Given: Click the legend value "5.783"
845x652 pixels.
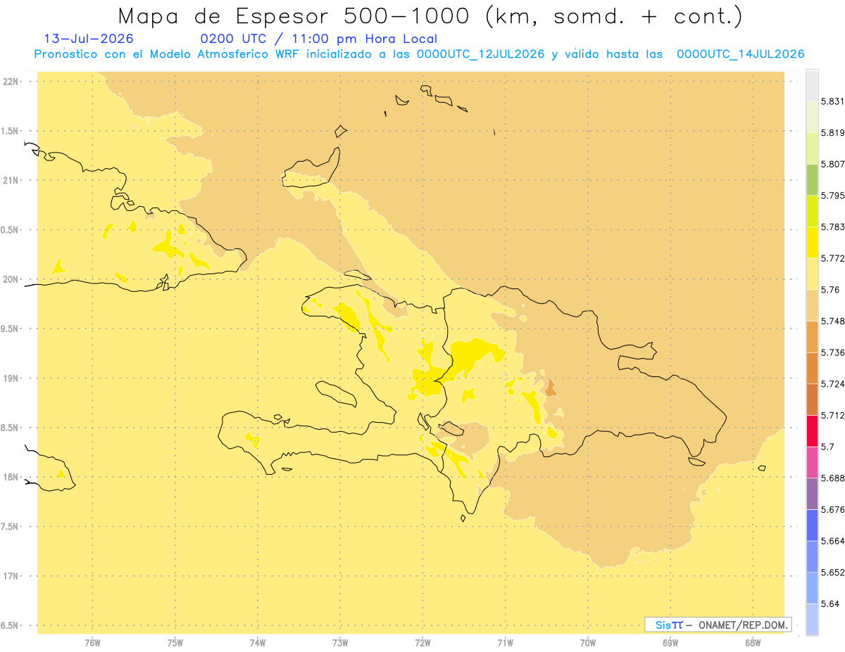Looking at the screenshot, I should 832,226.
